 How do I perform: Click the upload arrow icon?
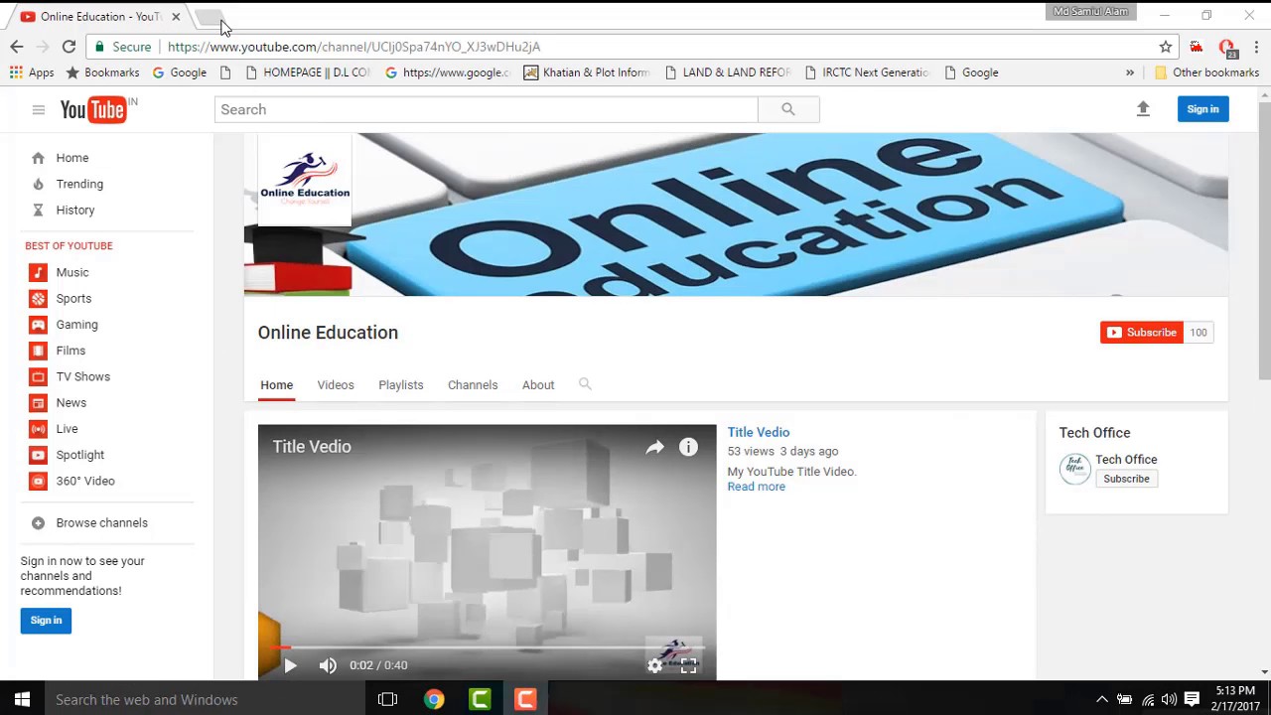point(1143,109)
